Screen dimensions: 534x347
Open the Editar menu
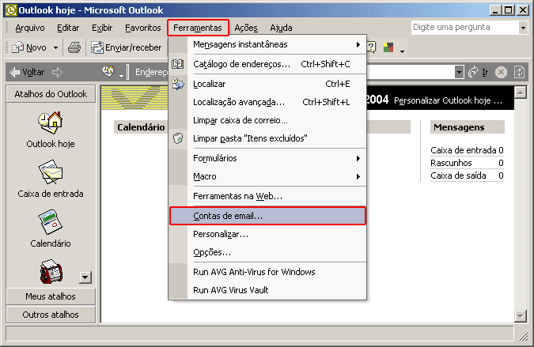(x=68, y=28)
